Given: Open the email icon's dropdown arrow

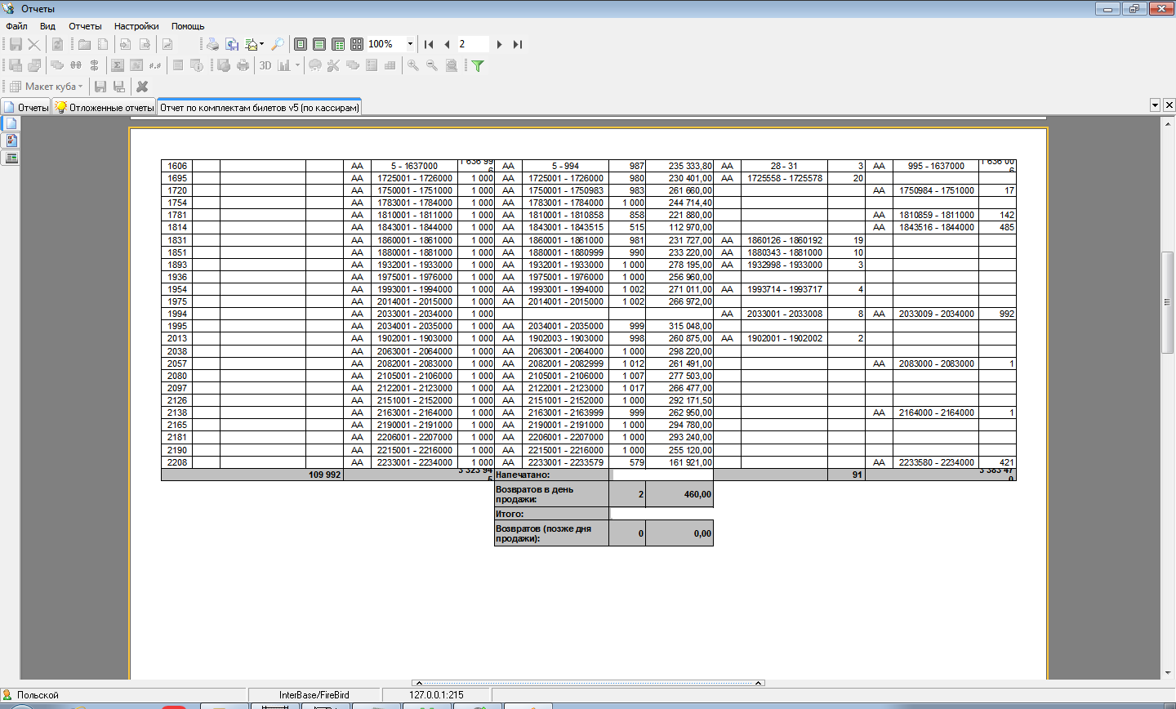Looking at the screenshot, I should tap(262, 44).
